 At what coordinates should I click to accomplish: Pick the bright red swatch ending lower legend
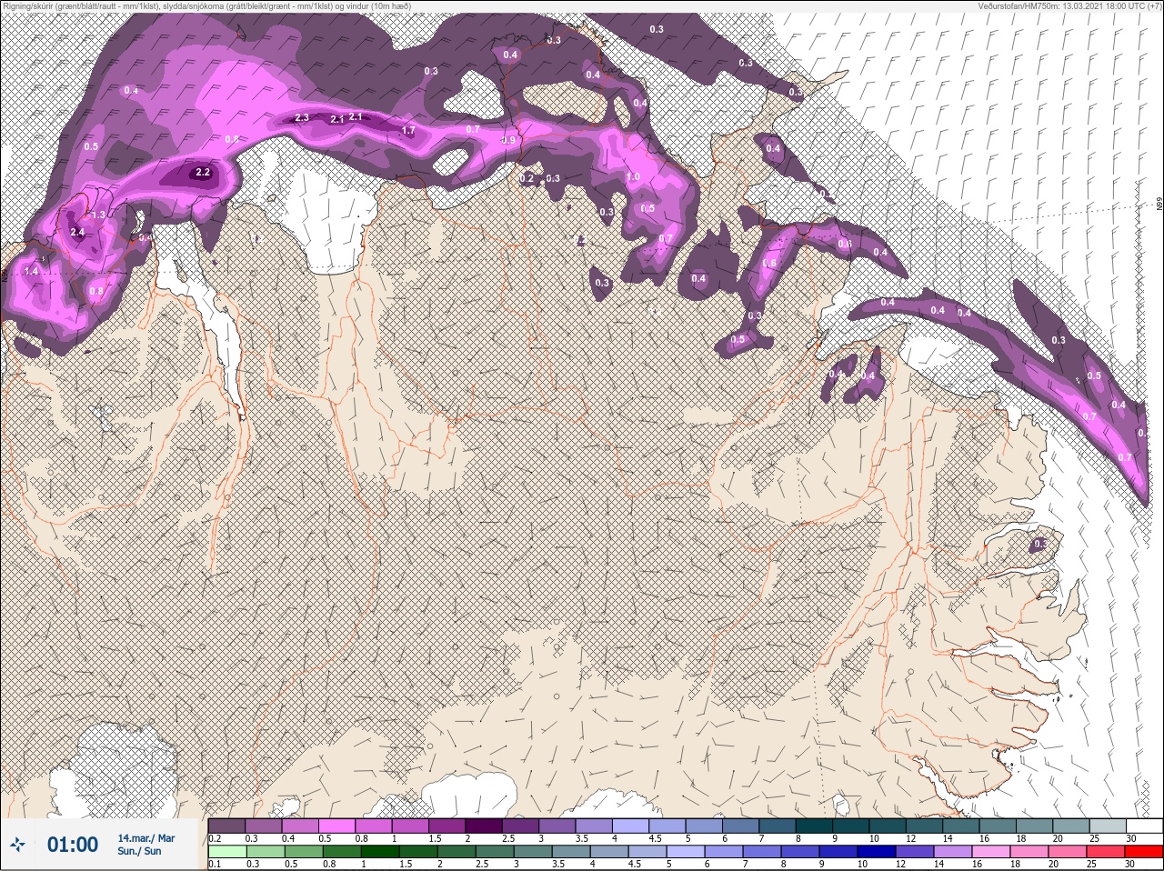(x=1144, y=852)
